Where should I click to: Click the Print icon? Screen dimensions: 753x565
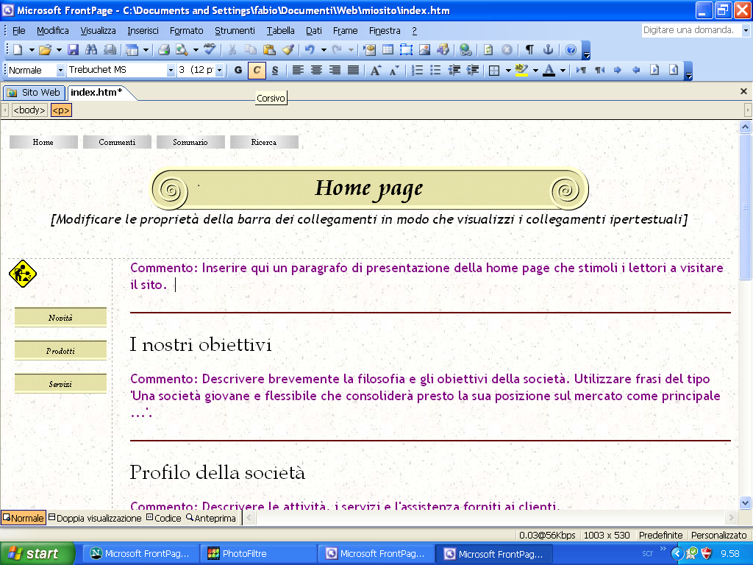pyautogui.click(x=164, y=49)
